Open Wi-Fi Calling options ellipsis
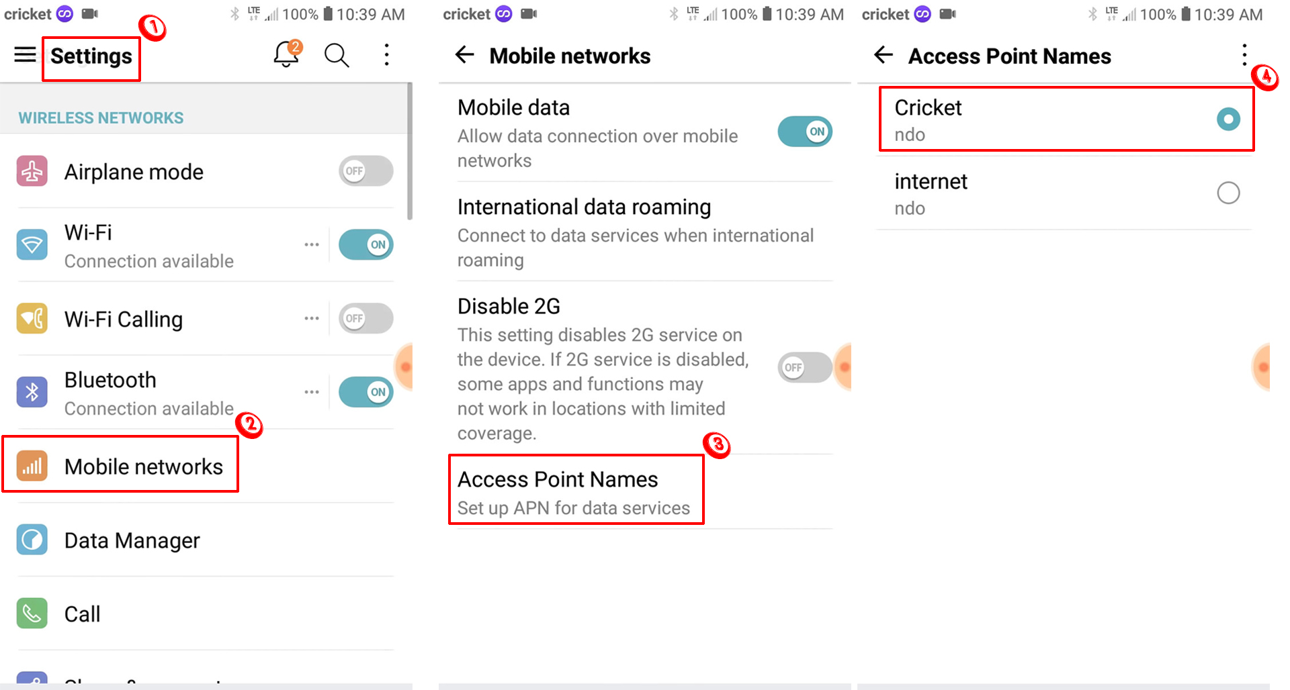This screenshot has height=690, width=1290. (311, 318)
